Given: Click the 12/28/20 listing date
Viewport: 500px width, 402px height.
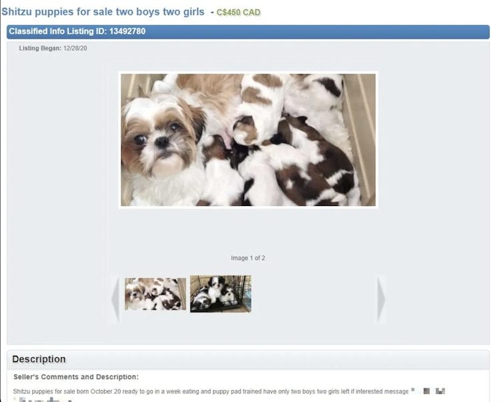Looking at the screenshot, I should tap(75, 48).
